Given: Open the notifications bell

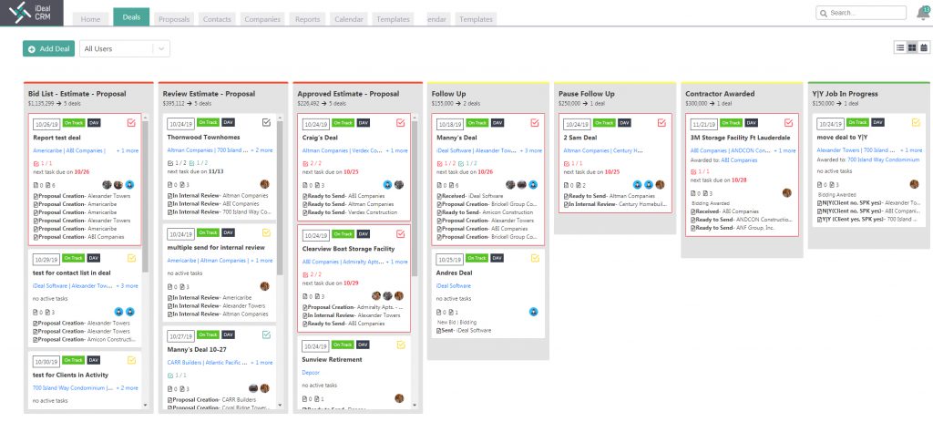Looking at the screenshot, I should click(923, 14).
